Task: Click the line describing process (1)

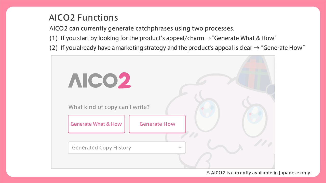Action: click(163, 38)
